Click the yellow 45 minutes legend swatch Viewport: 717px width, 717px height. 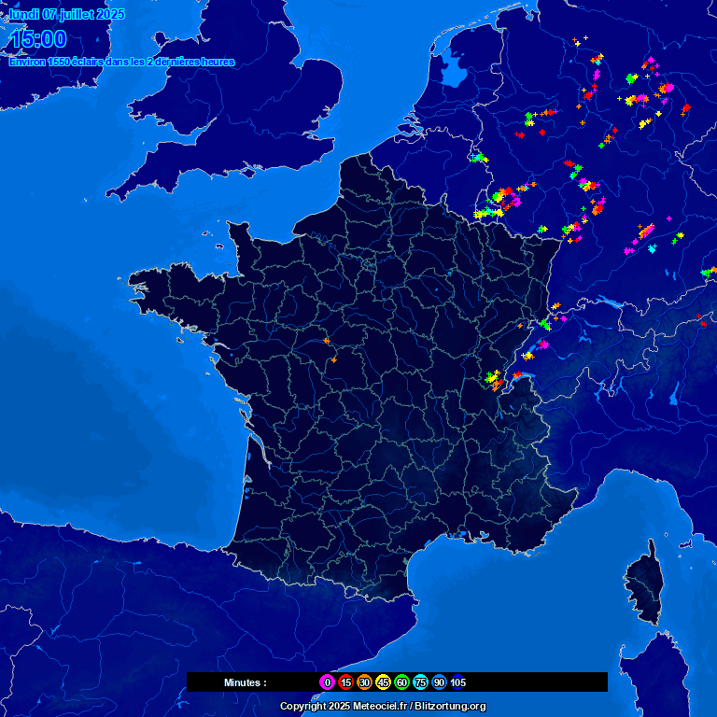click(383, 682)
